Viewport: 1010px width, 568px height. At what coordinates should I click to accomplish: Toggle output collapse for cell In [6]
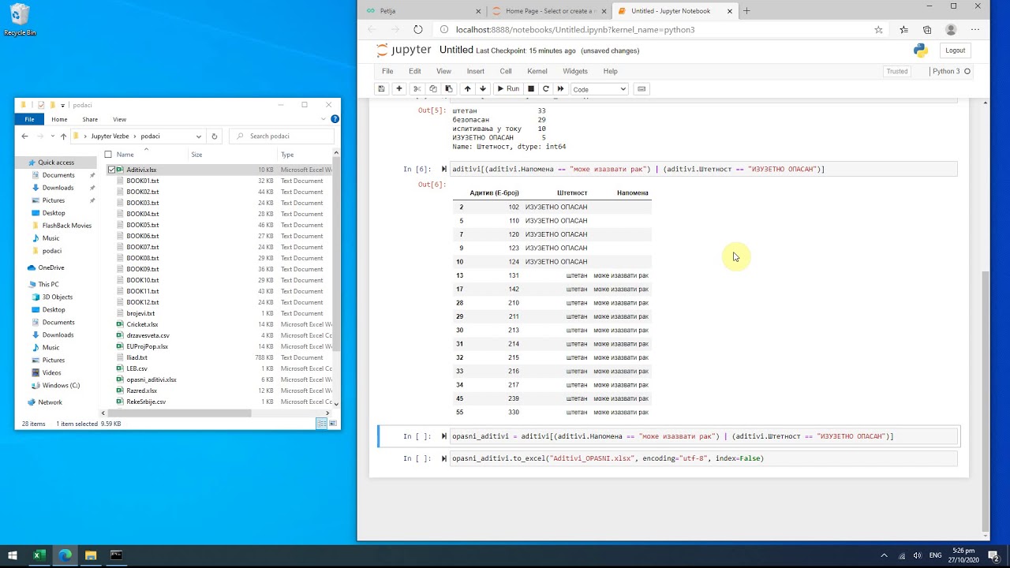[443, 169]
